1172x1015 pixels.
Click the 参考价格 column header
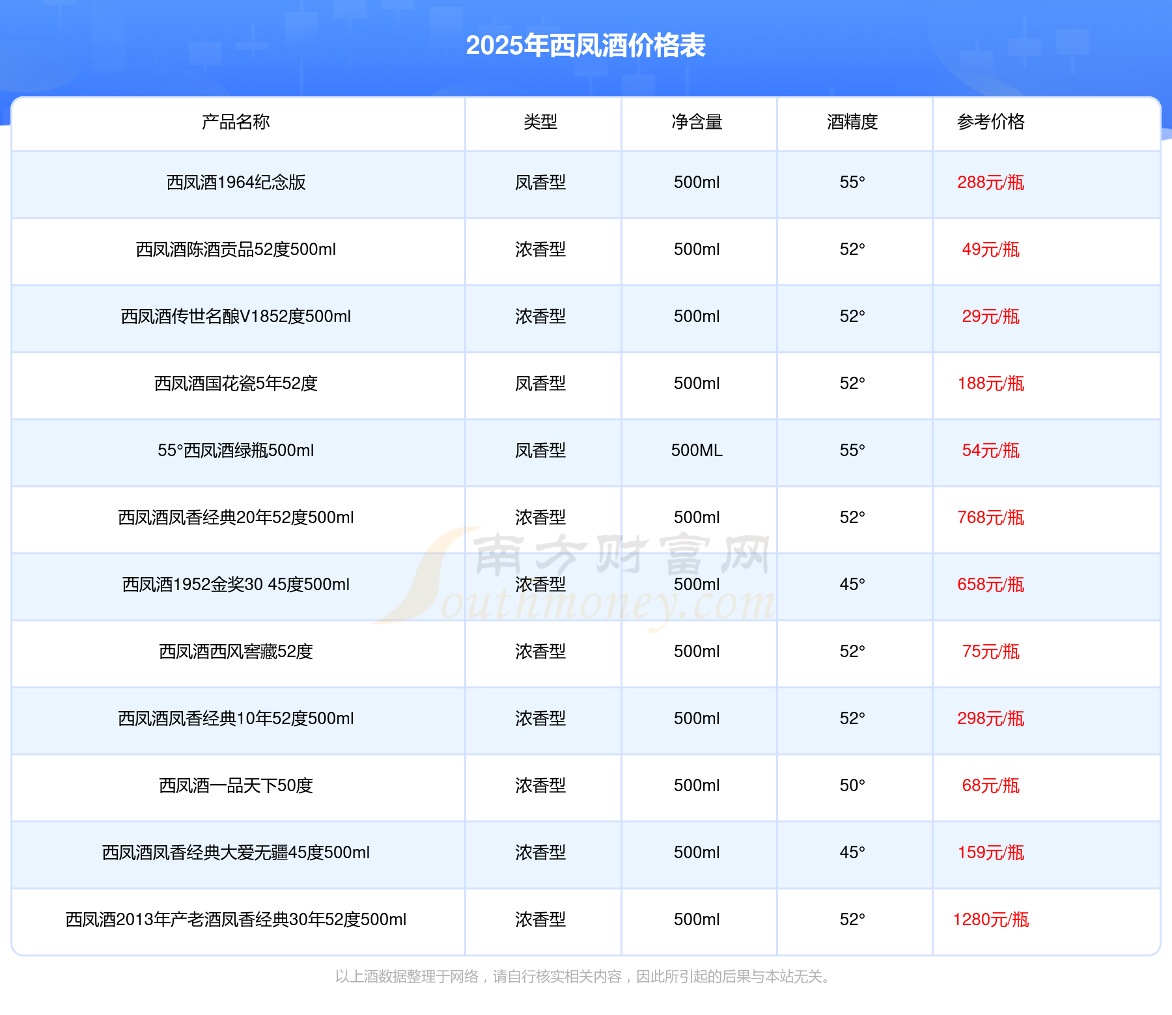pyautogui.click(x=991, y=122)
